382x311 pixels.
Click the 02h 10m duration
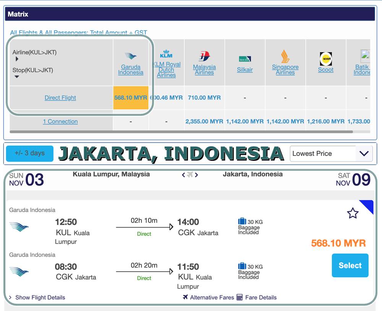point(144,220)
